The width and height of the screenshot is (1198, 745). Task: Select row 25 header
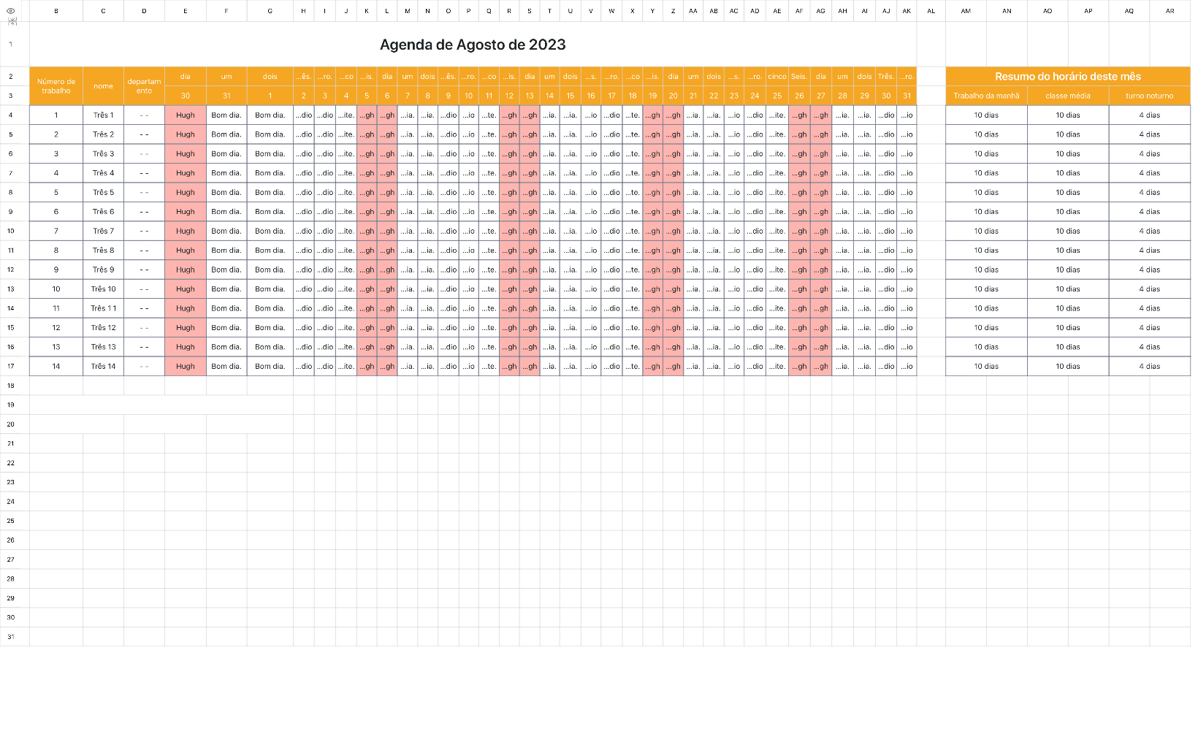[11, 521]
